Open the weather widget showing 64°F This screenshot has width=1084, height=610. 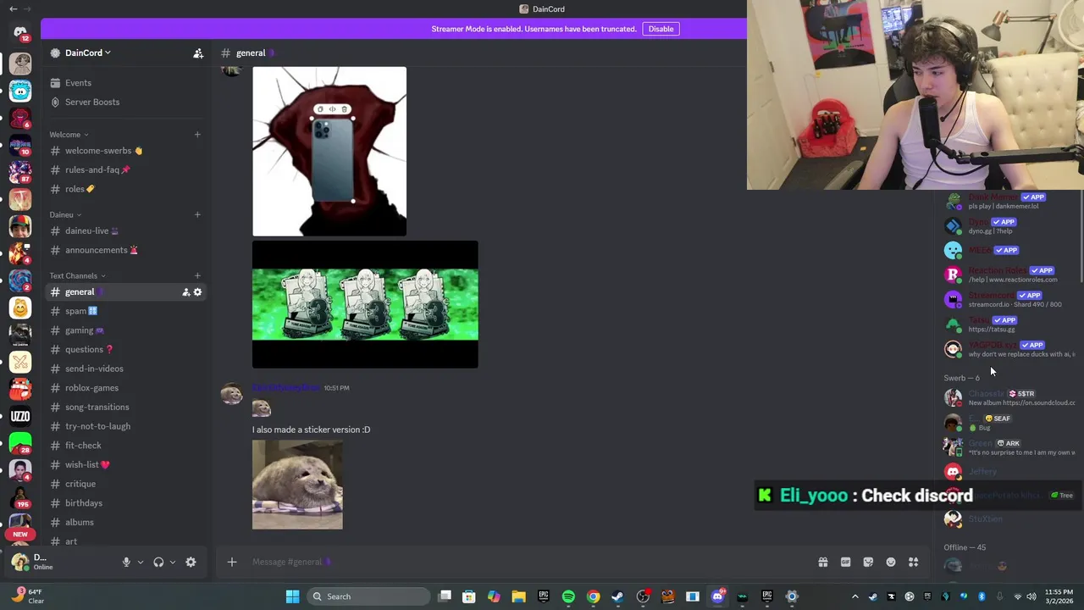pyautogui.click(x=27, y=596)
